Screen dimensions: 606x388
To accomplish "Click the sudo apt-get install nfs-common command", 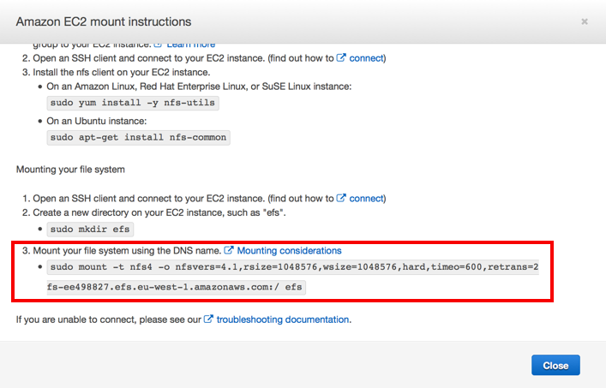I will (138, 137).
